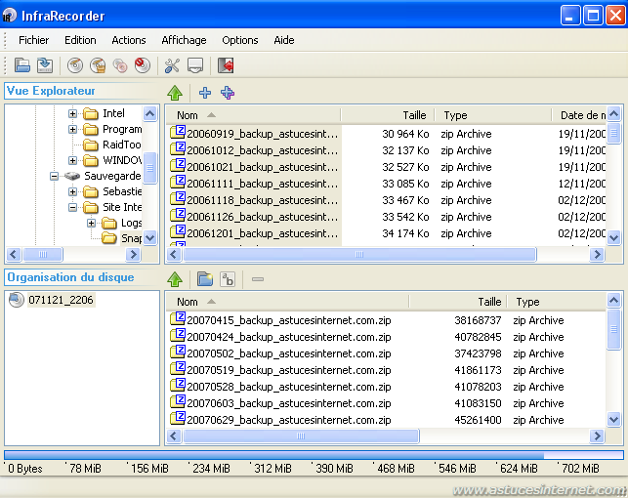The image size is (628, 498).
Task: Select 20070528_backup_astucesinternet.com.zip
Action: 280,387
